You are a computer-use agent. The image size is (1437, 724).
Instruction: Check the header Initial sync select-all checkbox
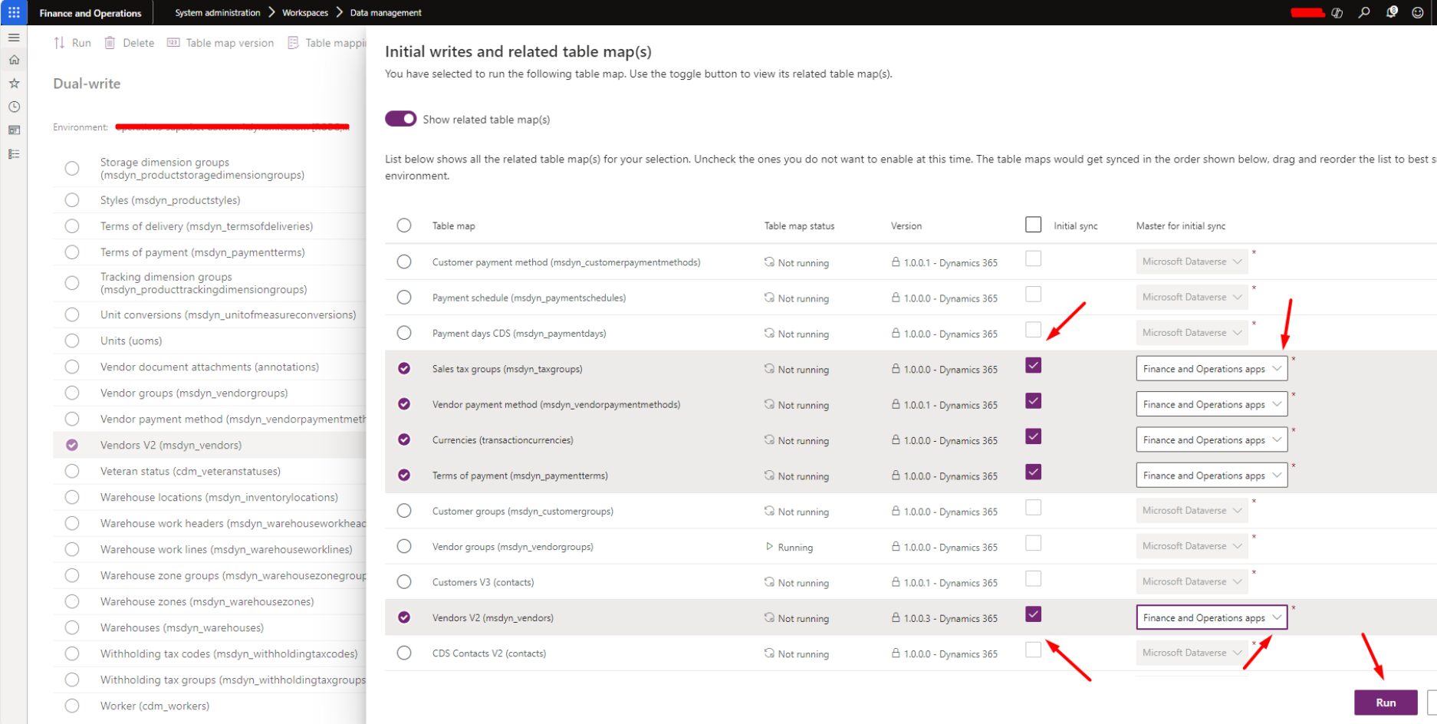click(1033, 225)
